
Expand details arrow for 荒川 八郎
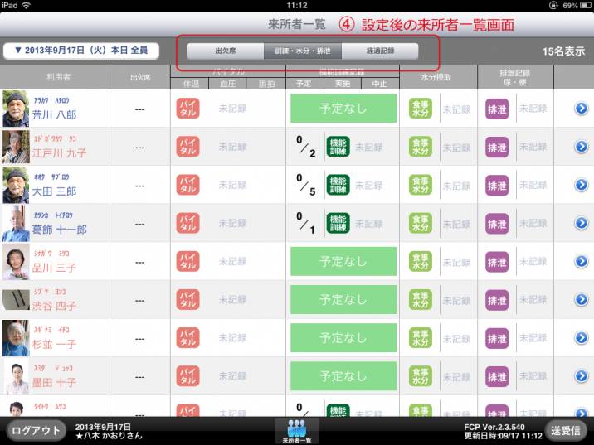point(582,109)
